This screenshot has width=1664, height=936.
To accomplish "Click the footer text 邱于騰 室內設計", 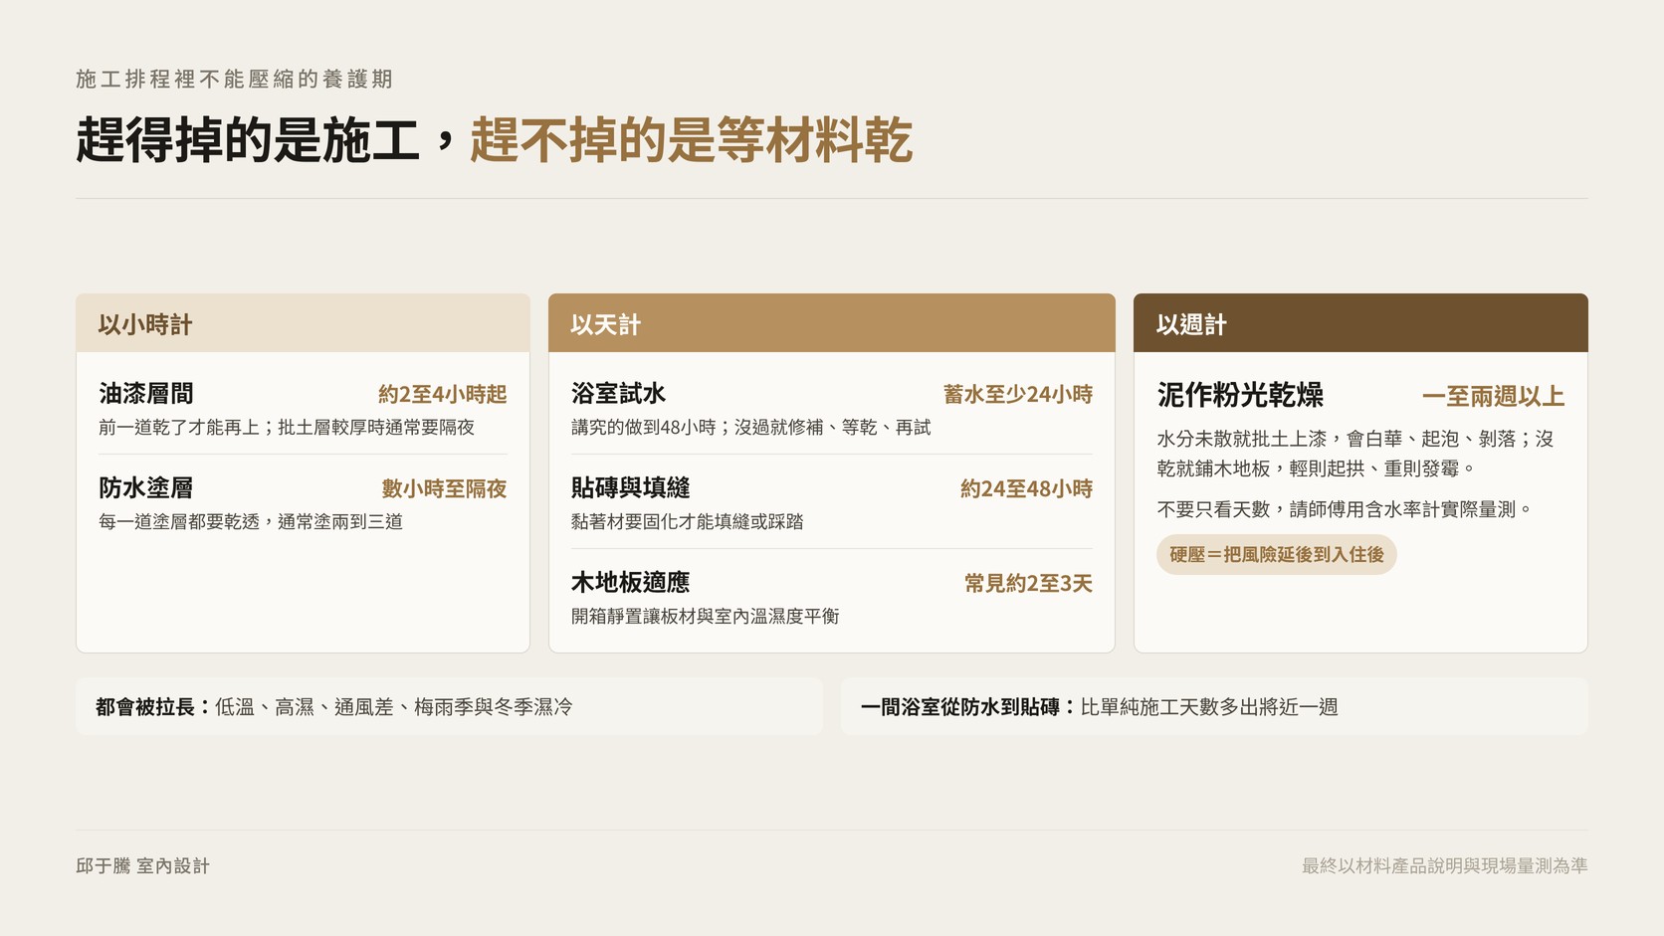I will click(x=143, y=866).
